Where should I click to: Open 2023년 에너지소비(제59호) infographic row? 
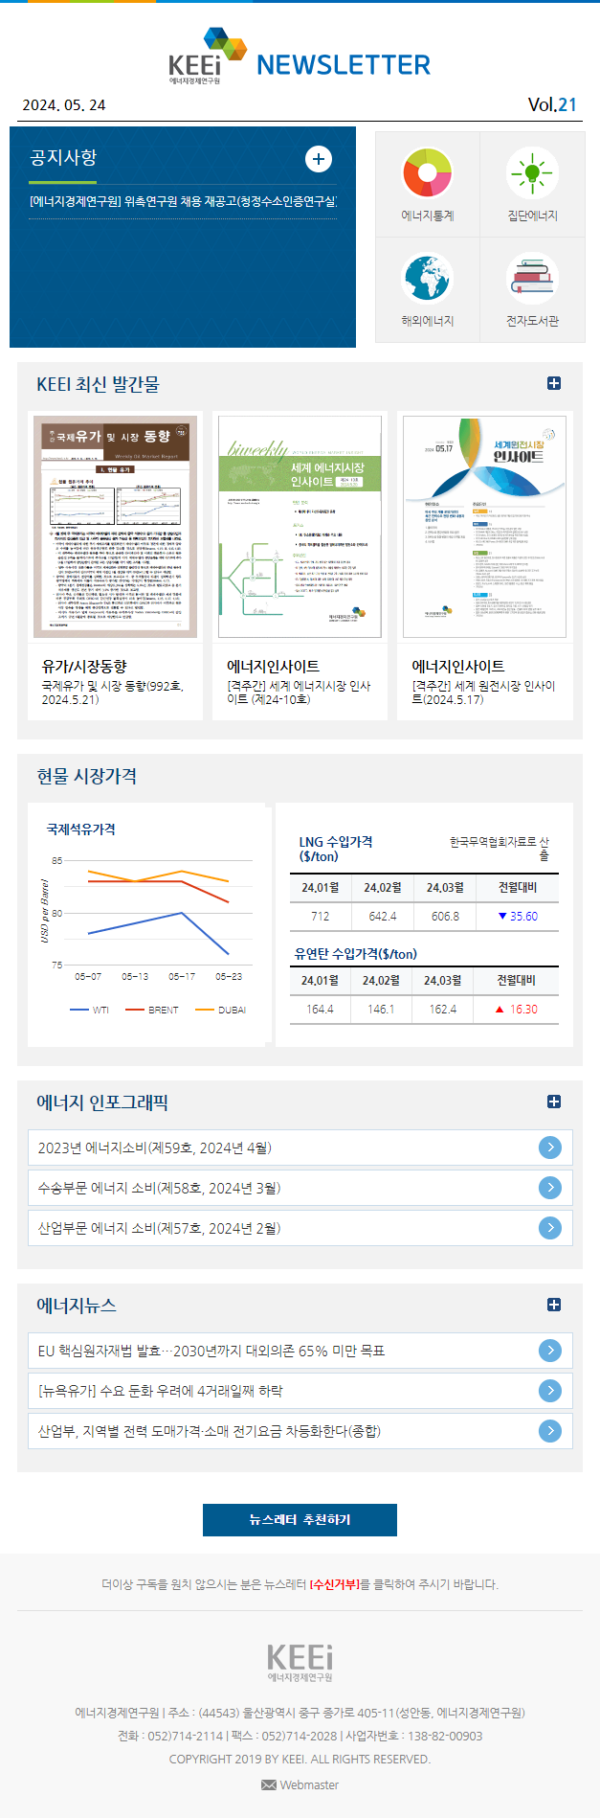click(x=300, y=1148)
